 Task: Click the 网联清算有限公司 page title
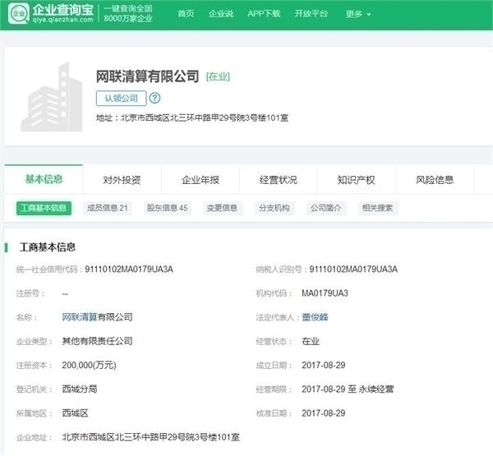147,76
